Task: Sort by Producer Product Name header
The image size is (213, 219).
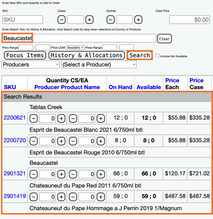Action: click(67, 87)
